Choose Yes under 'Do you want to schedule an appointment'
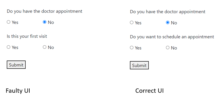The image size is (216, 107). (x=132, y=48)
